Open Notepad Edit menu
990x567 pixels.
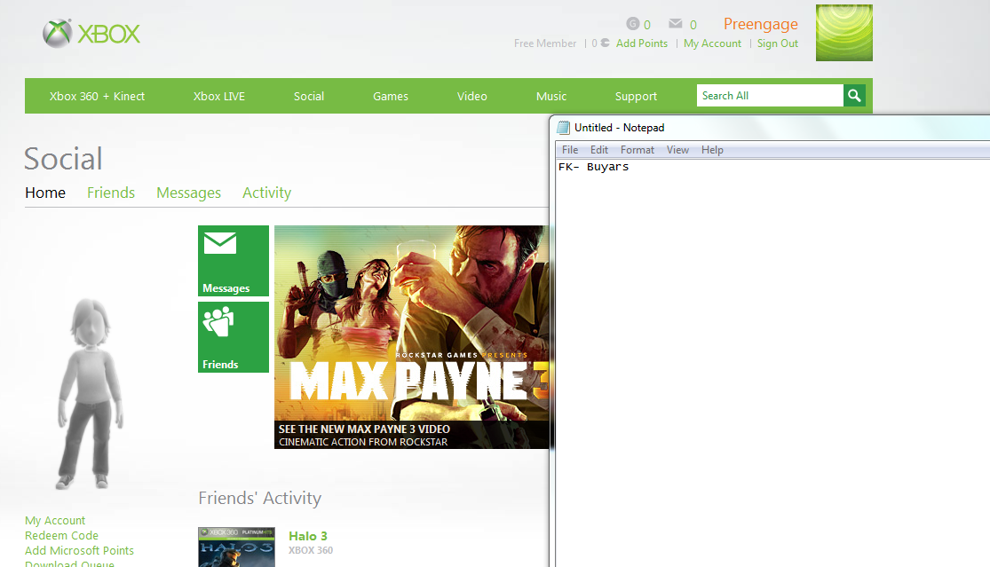(x=599, y=150)
